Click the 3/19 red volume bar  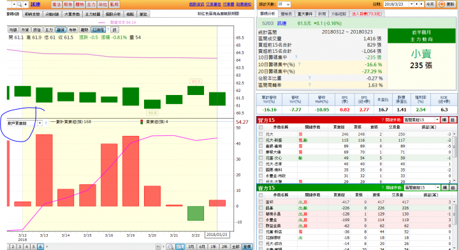131,171
